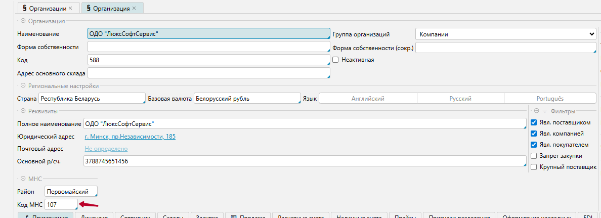
Task: Uncheck Явл. поставщиком
Action: coord(534,122)
